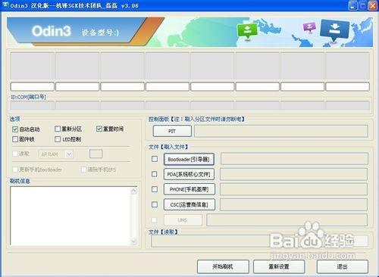Enable the 重新分区 checkbox
The image size is (379, 277).
(58, 129)
